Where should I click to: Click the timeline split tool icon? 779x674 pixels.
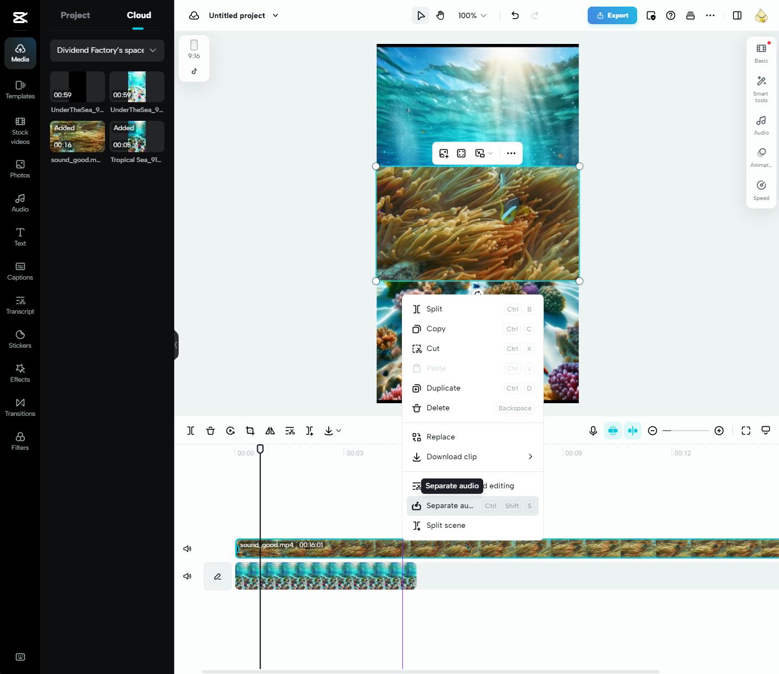(x=191, y=431)
